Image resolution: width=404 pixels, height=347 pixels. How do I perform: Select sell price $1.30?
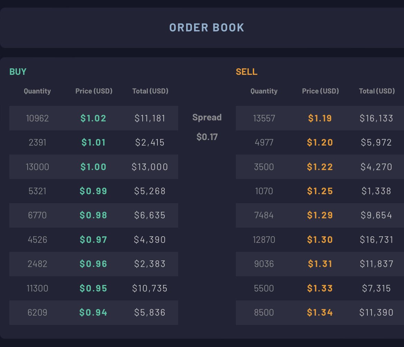pos(320,240)
